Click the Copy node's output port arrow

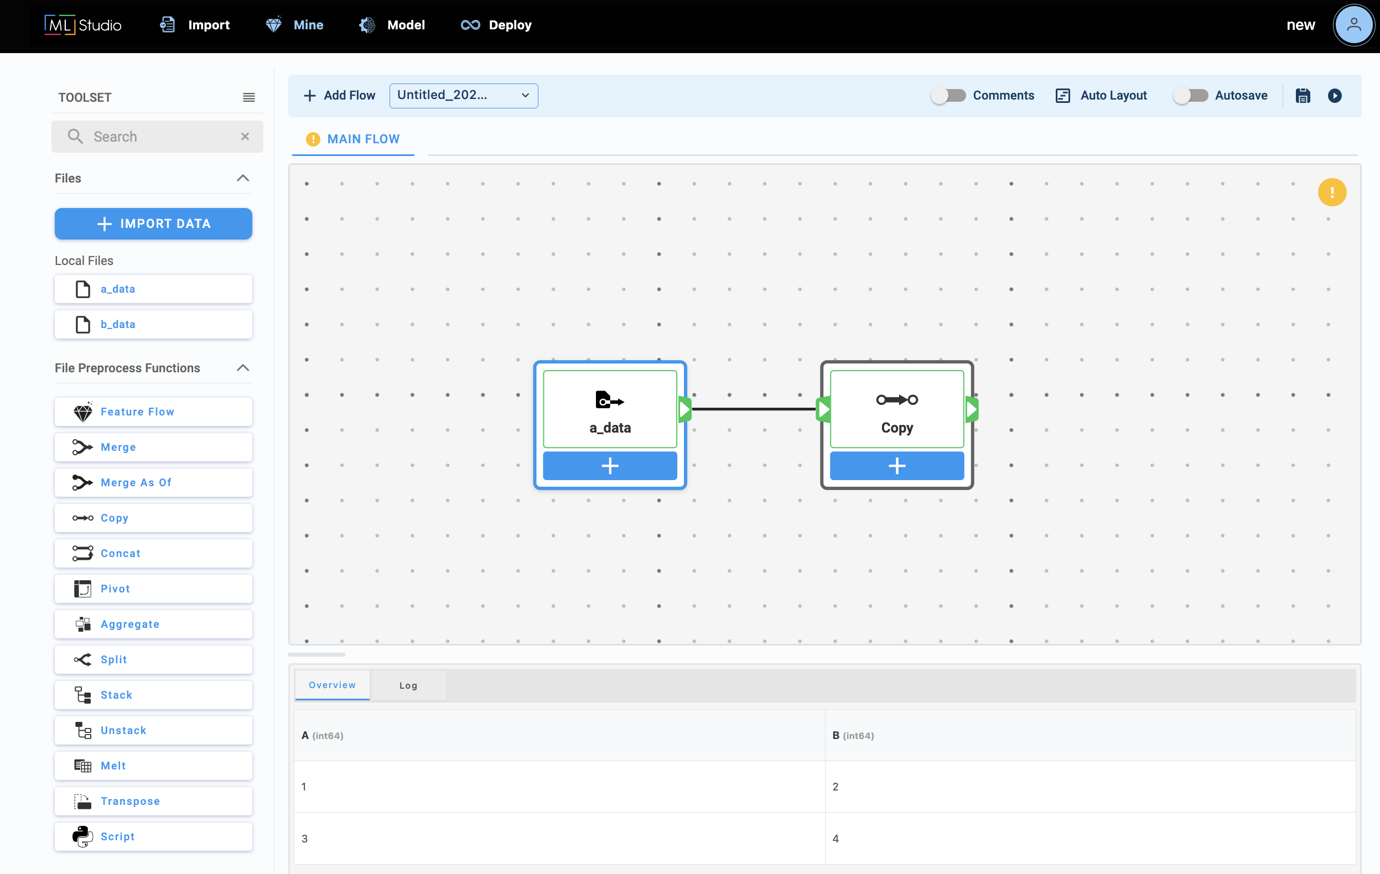coord(972,409)
